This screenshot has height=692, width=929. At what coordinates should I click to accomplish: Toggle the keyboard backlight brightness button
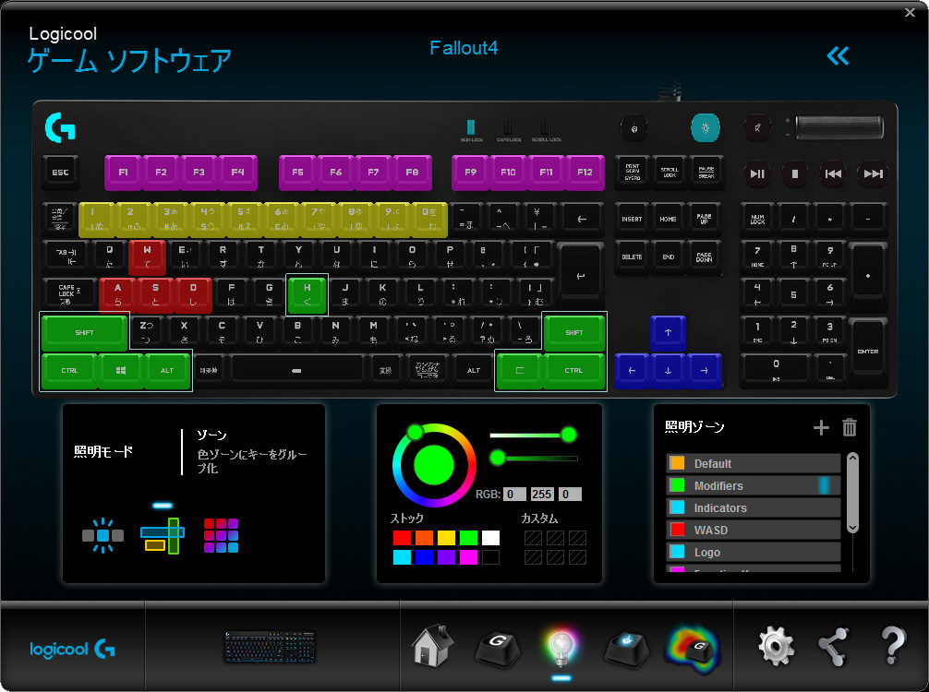[705, 128]
